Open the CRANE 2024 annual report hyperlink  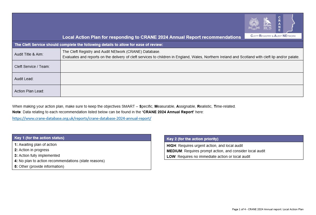[82, 118]
